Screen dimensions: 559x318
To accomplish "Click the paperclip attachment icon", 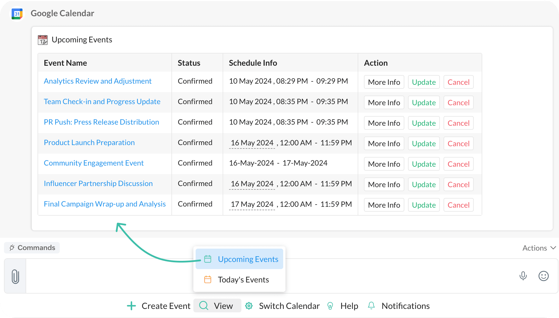I will point(15,276).
